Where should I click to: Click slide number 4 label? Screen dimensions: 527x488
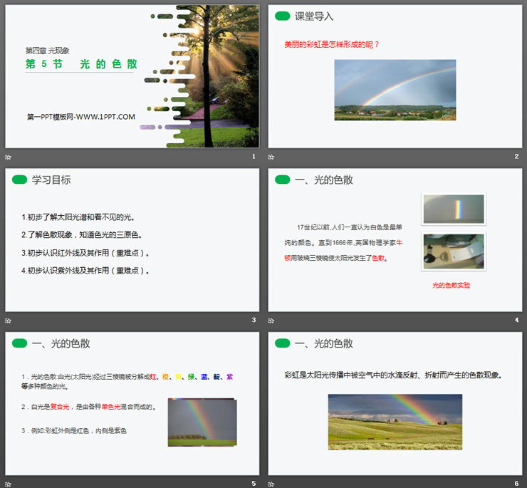(x=516, y=320)
